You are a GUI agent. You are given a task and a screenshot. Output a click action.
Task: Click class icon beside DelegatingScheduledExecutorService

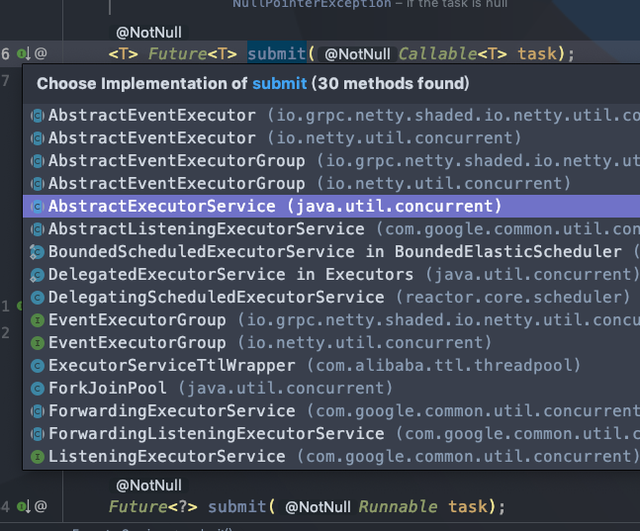(x=38, y=298)
